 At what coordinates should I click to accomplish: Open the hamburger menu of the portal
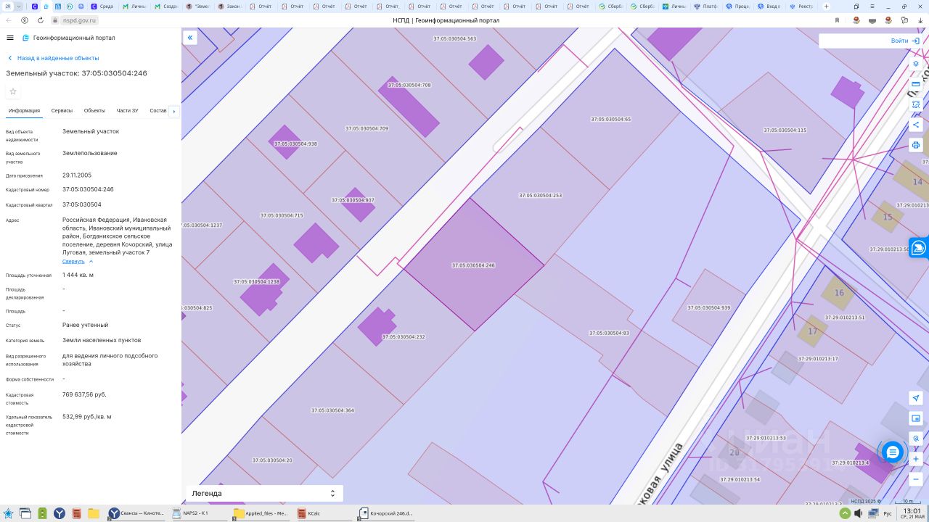[9, 38]
